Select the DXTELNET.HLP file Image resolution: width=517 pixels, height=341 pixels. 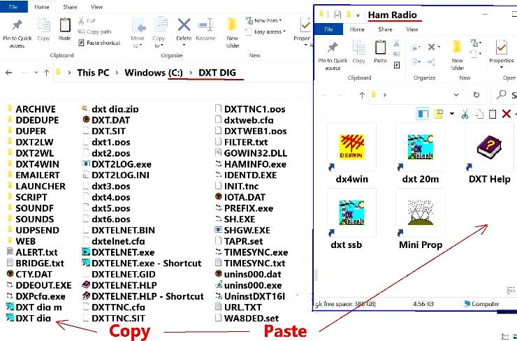click(119, 285)
